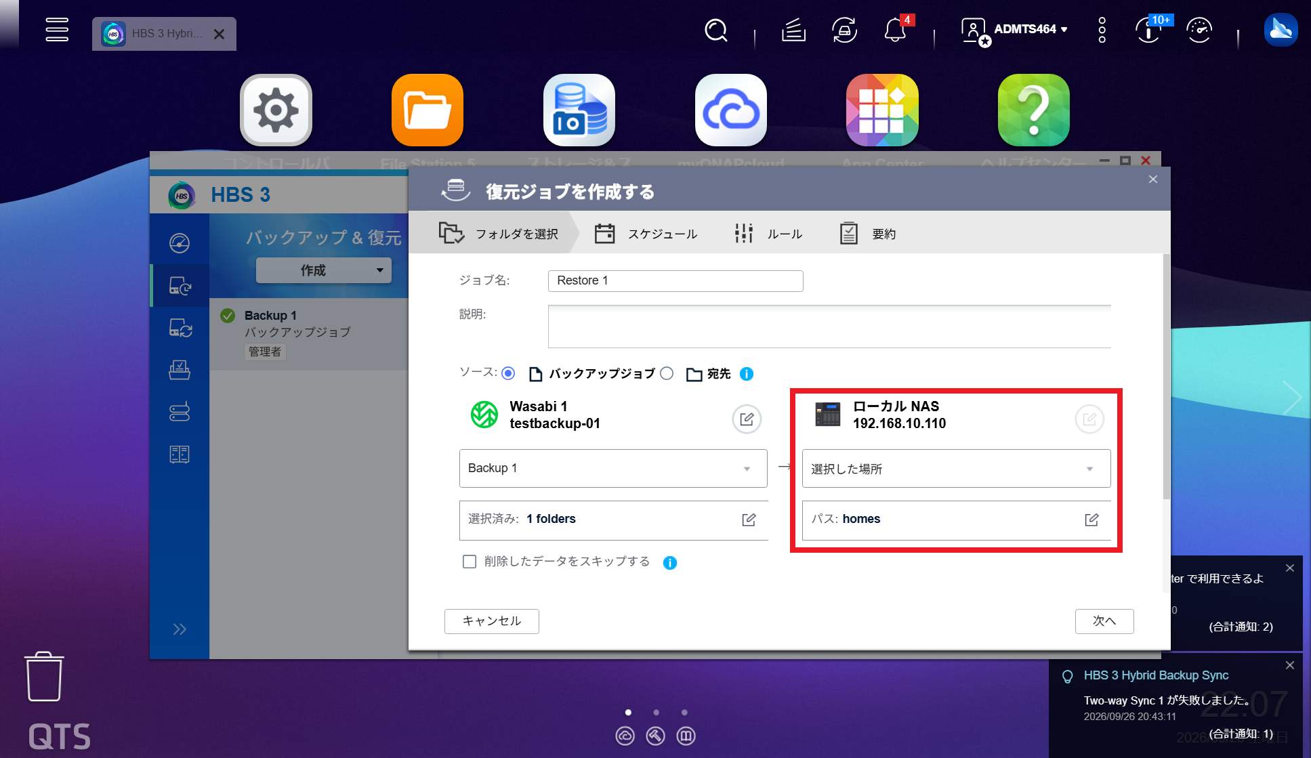Viewport: 1311px width, 758px height.
Task: Click the 次へ button
Action: pyautogui.click(x=1104, y=621)
